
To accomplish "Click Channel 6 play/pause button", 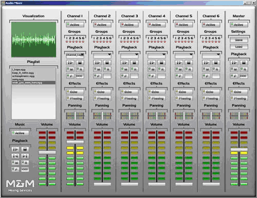I will (x=206, y=63).
